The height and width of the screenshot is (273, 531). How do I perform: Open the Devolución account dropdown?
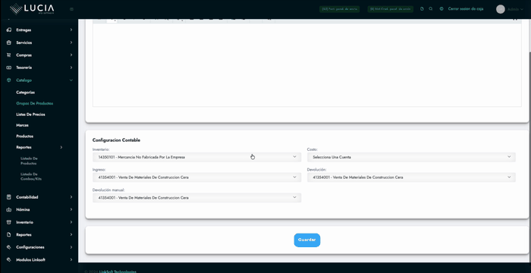pyautogui.click(x=411, y=177)
